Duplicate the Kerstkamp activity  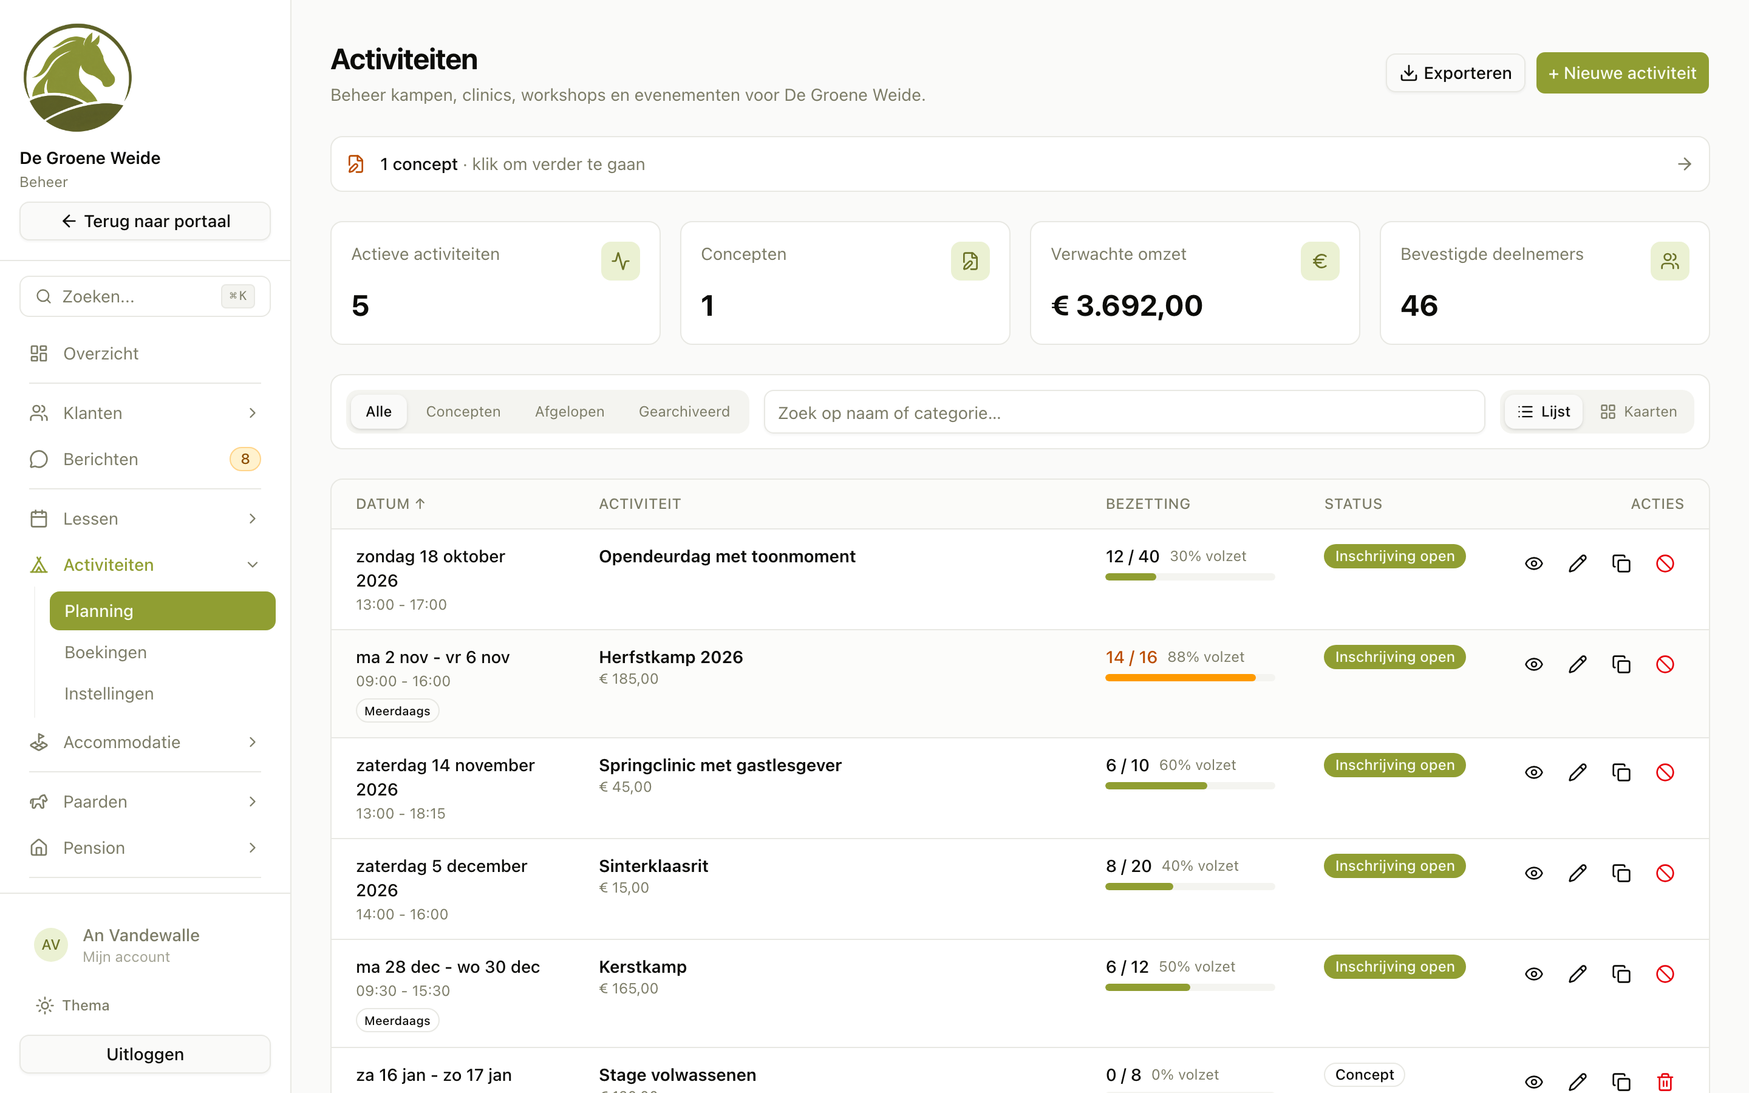click(1621, 975)
